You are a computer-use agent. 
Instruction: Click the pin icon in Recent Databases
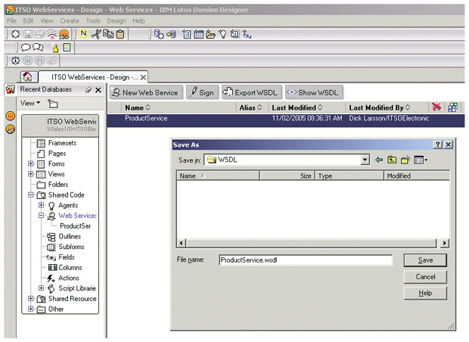pyautogui.click(x=88, y=90)
